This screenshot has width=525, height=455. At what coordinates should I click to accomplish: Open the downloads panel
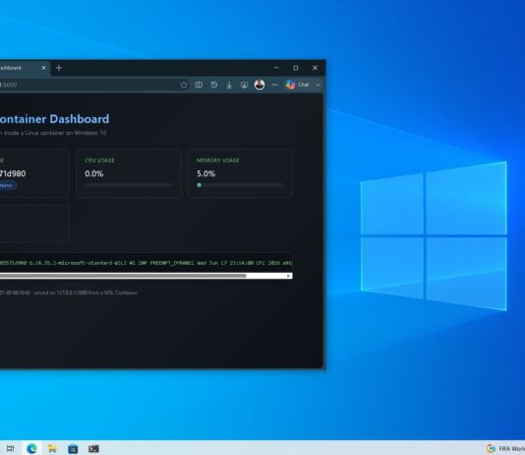pyautogui.click(x=229, y=85)
